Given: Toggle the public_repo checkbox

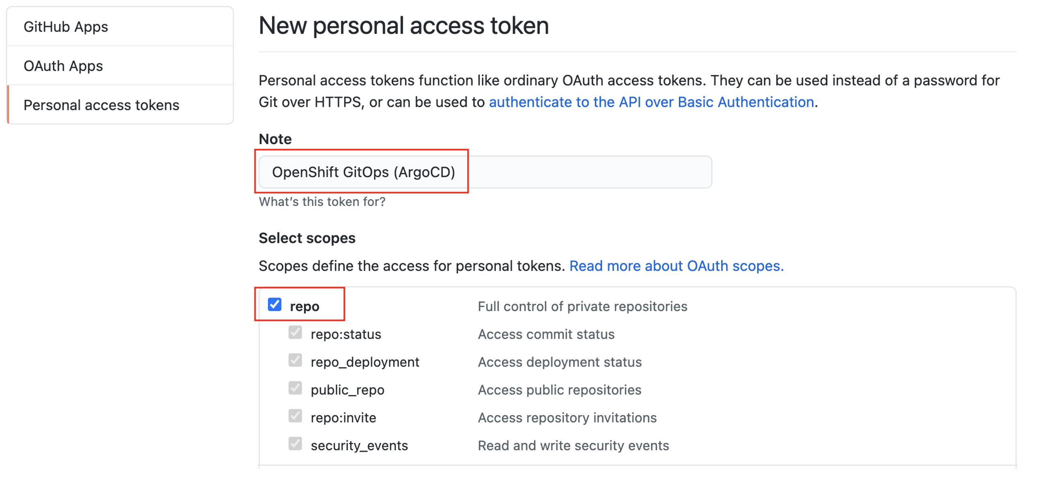Looking at the screenshot, I should (x=295, y=388).
